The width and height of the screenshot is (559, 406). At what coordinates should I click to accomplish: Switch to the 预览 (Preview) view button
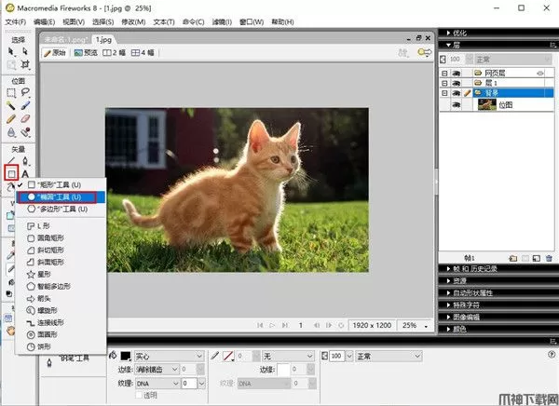[85, 53]
